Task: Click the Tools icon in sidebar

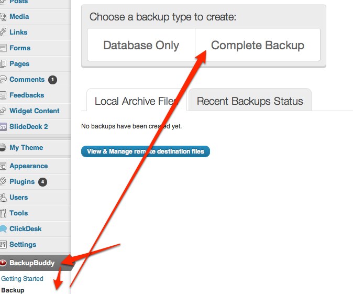Action: pos(3,213)
